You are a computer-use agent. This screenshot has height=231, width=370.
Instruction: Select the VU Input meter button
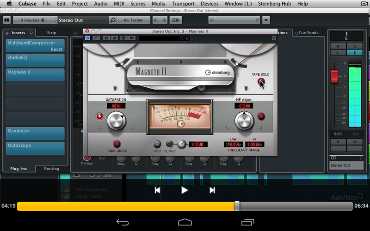coord(157,144)
